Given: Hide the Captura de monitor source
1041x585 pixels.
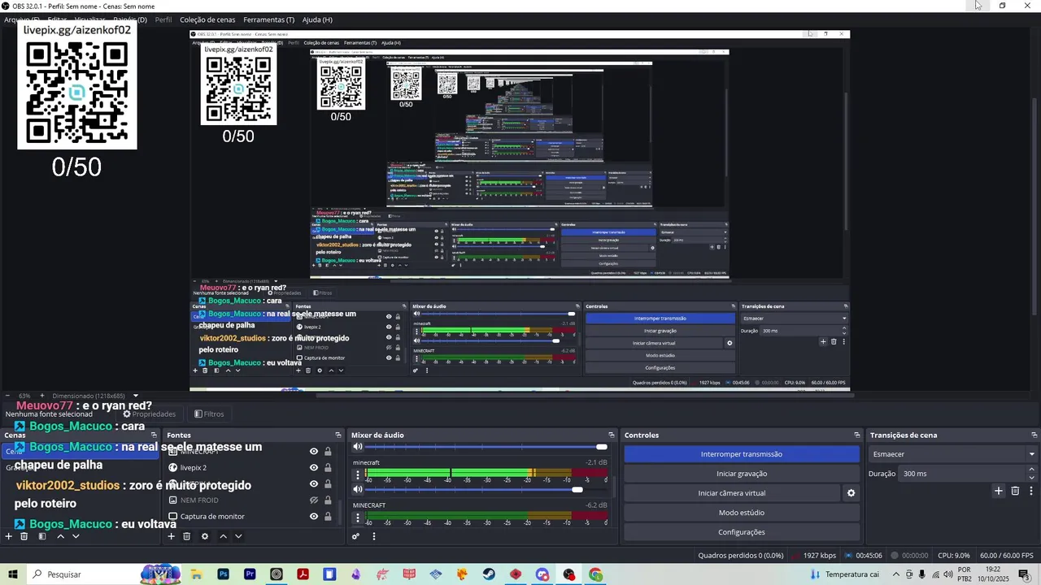Looking at the screenshot, I should point(314,517).
